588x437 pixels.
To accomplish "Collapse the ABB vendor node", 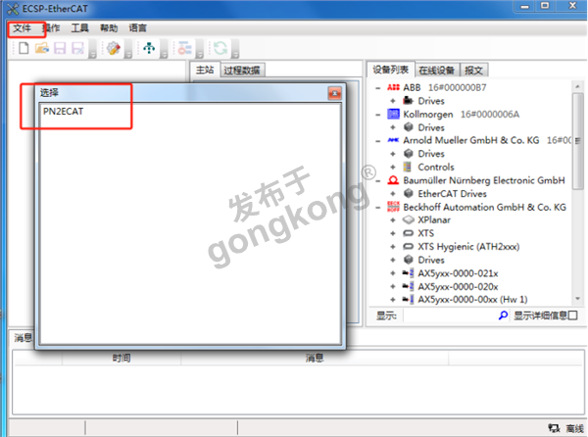I will click(x=378, y=88).
